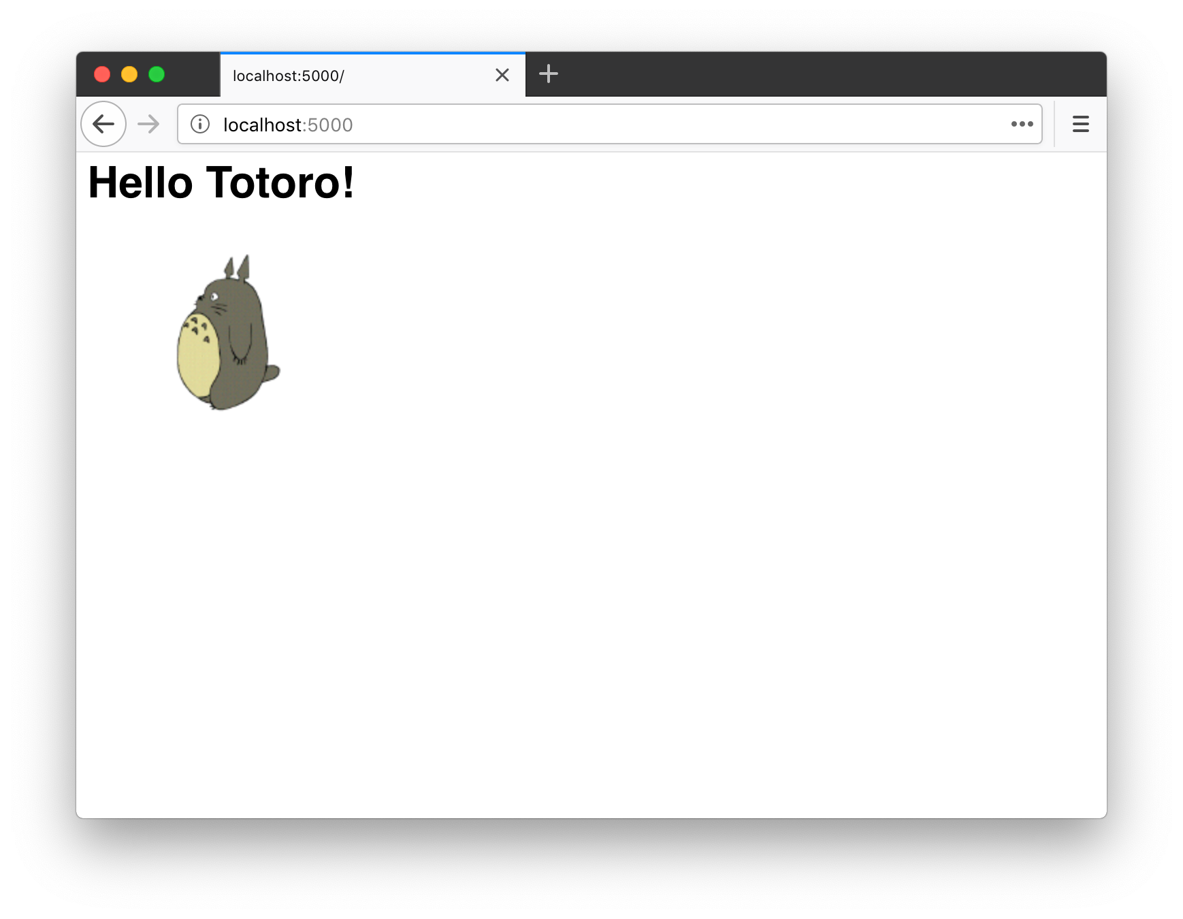
Task: Click blank white page area below Totoro
Action: (x=545, y=613)
